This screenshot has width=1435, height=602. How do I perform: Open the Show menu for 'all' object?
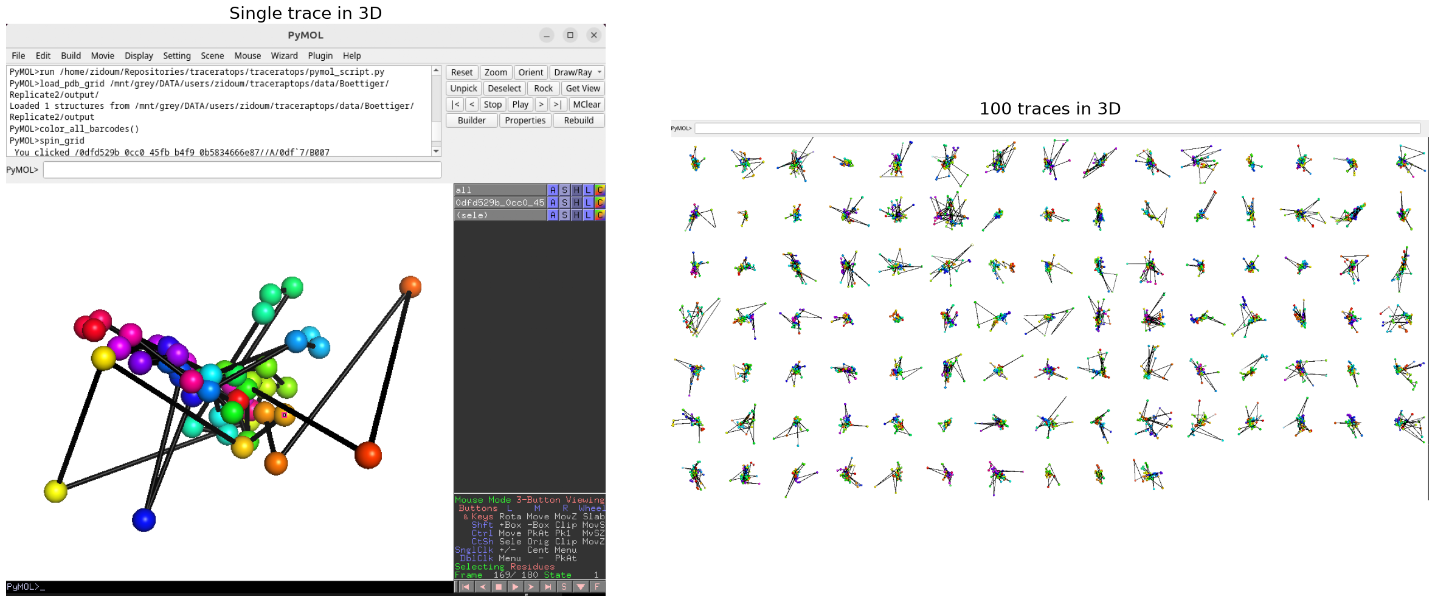[x=564, y=190]
